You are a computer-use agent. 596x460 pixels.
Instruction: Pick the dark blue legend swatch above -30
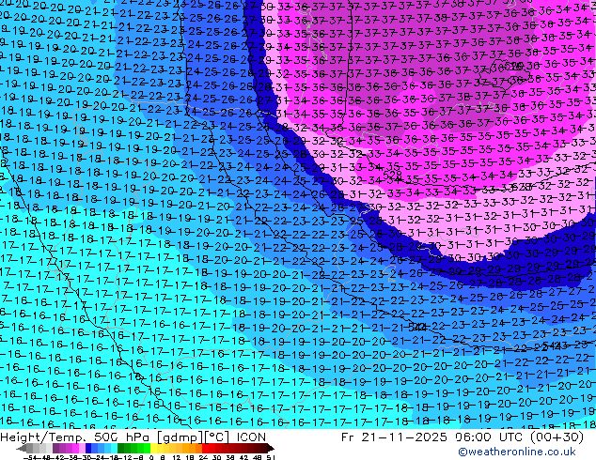(x=88, y=448)
